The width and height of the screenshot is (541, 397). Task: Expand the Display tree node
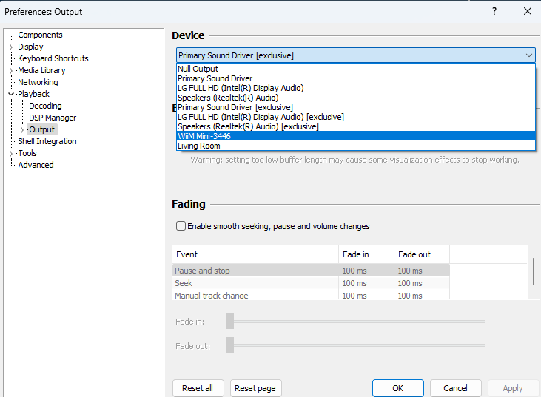coord(11,47)
